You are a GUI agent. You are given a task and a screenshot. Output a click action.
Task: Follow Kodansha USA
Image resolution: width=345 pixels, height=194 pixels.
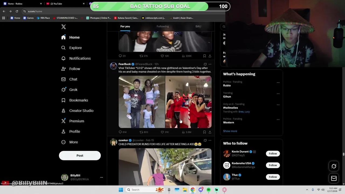tap(273, 165)
